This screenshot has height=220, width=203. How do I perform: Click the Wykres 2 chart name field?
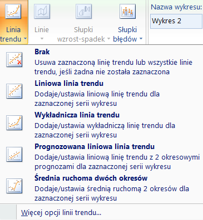[x=176, y=21]
